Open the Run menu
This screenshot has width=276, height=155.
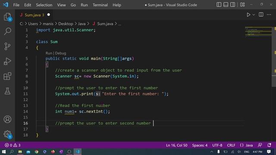pos(84,5)
